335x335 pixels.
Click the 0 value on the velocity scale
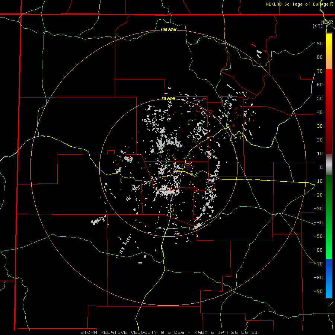coord(321,167)
